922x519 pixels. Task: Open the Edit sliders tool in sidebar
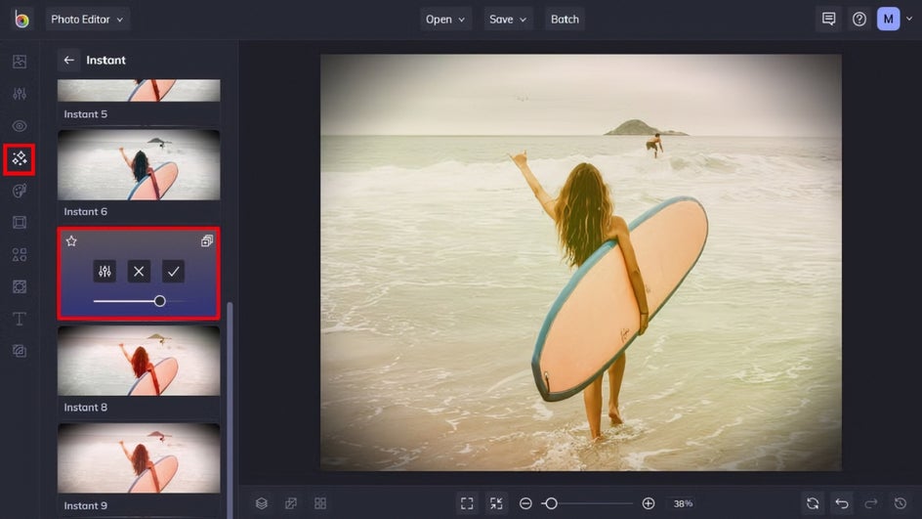[20, 94]
